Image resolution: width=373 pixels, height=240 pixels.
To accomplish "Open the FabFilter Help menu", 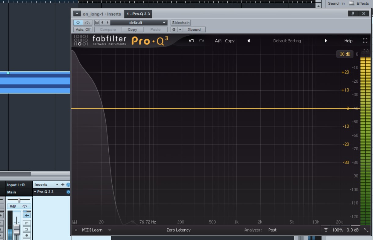I will pos(348,41).
